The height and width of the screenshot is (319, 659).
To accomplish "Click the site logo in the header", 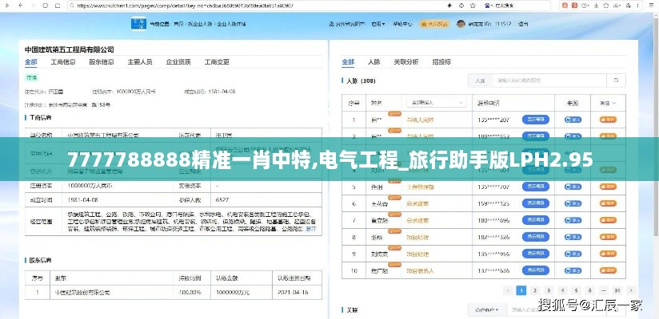I will click(x=139, y=24).
